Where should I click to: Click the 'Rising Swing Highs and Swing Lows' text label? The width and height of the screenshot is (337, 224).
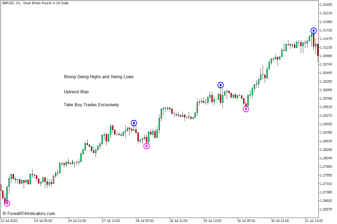(99, 77)
